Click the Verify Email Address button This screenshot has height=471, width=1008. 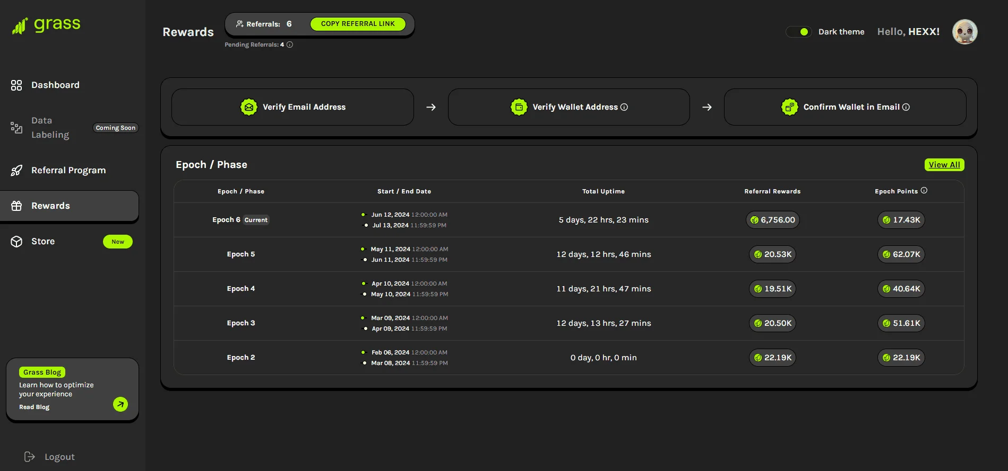292,107
